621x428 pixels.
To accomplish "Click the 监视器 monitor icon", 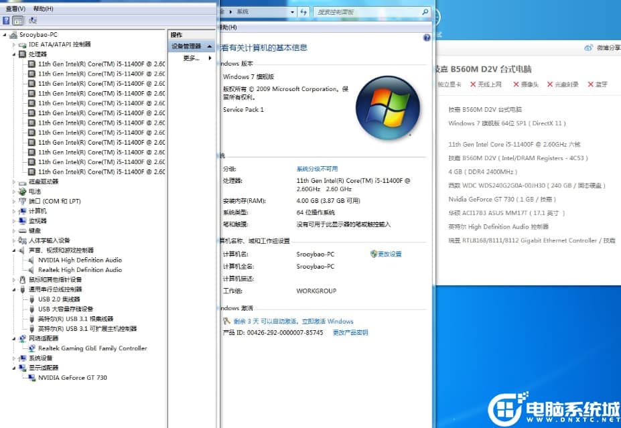I will point(23,221).
